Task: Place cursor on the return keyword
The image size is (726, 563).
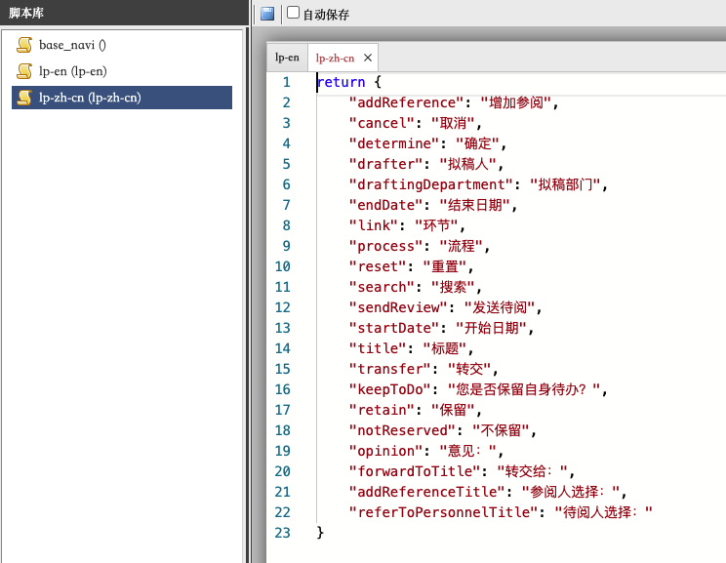Action: pos(342,82)
